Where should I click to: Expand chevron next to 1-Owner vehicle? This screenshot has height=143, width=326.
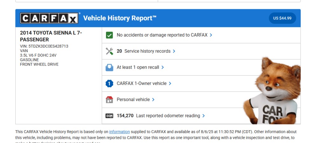(170, 84)
